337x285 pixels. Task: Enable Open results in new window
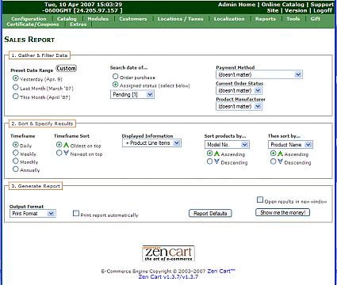[x=260, y=199]
